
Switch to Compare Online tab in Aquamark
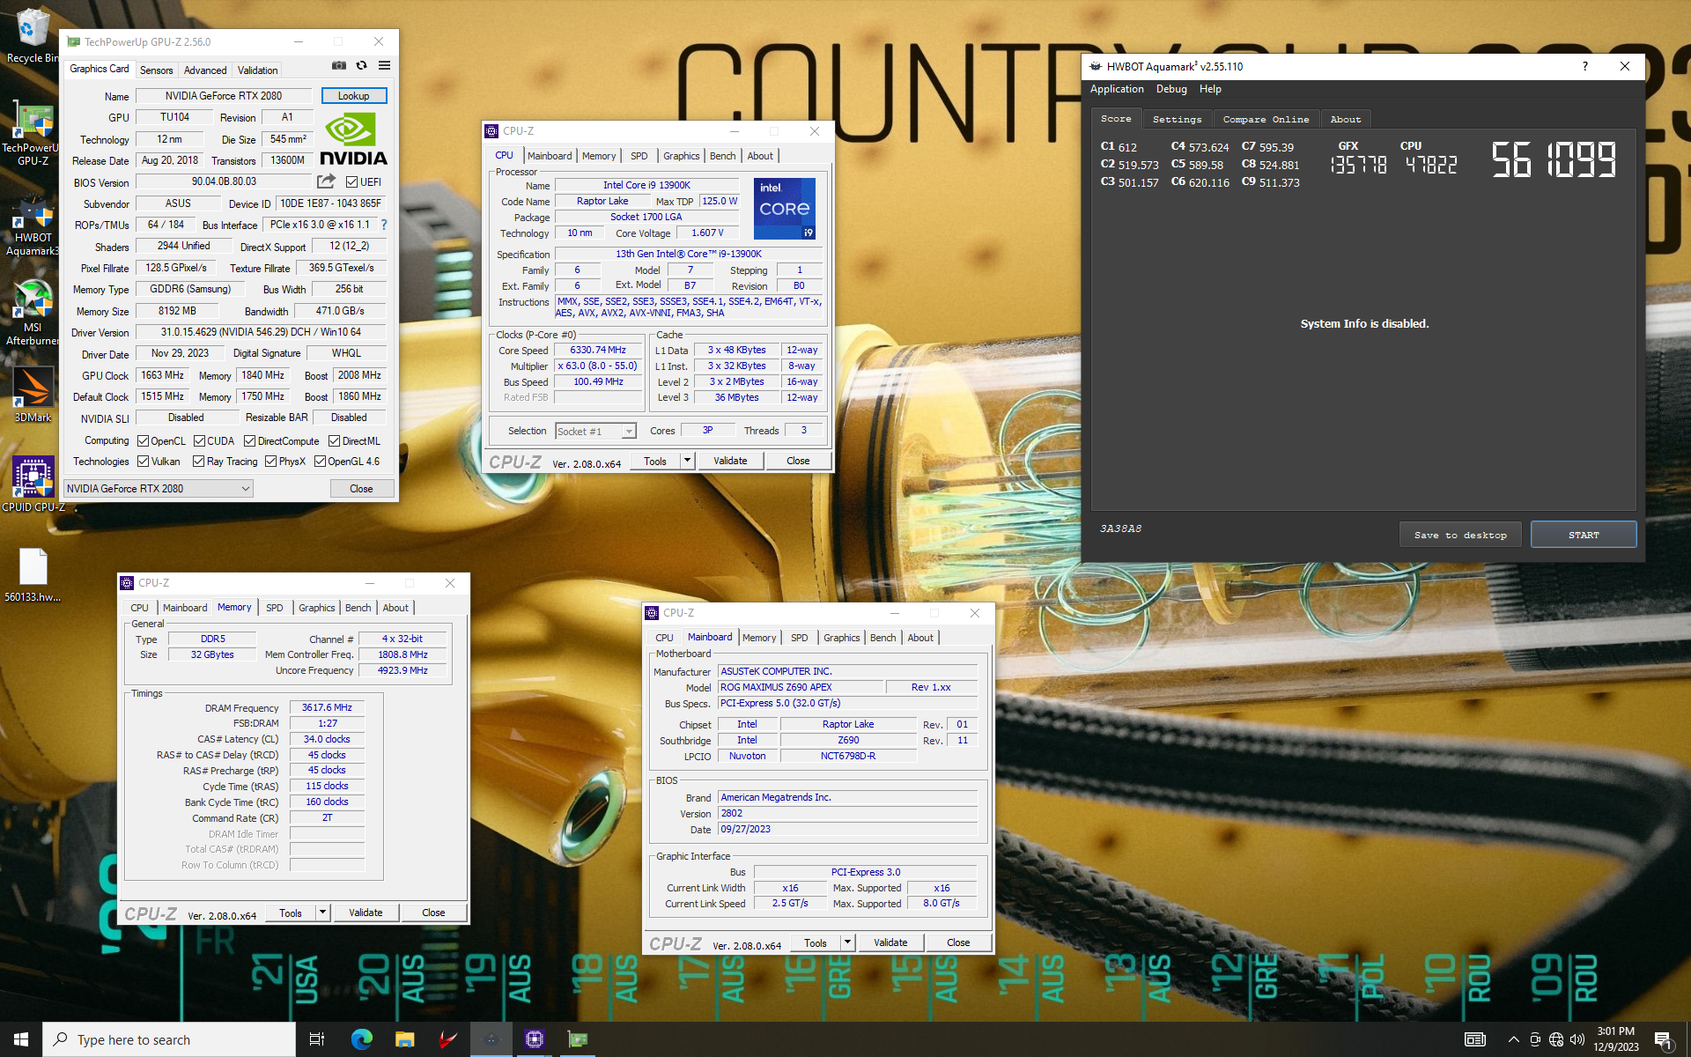tap(1266, 119)
